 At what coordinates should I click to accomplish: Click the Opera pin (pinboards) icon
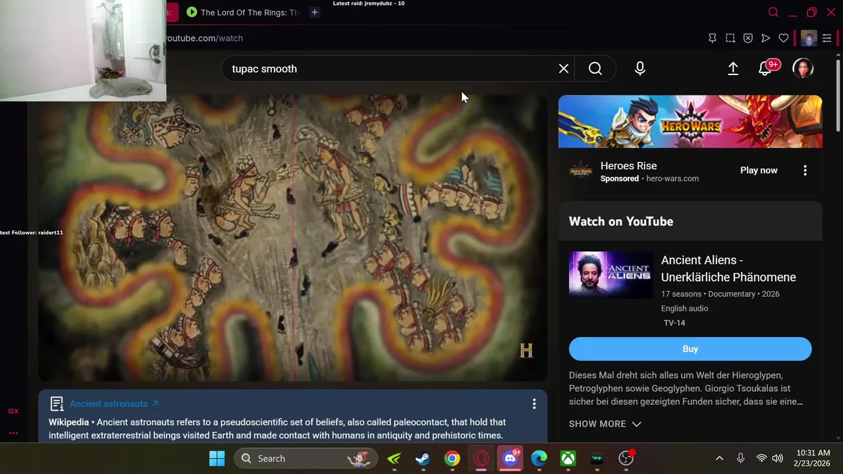[x=713, y=38]
